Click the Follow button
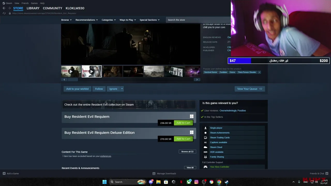This screenshot has width=331, height=186. pos(99,89)
